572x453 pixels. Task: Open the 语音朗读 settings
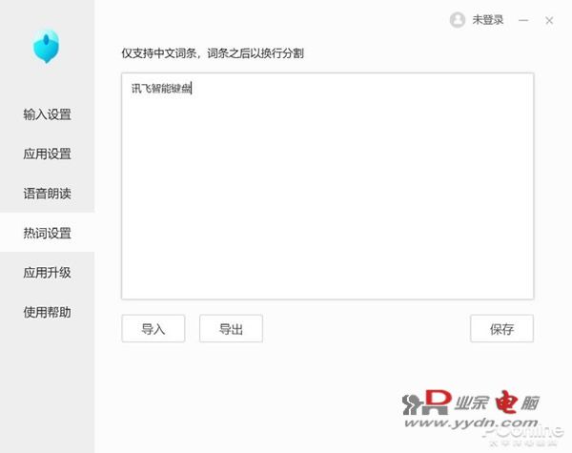point(47,194)
